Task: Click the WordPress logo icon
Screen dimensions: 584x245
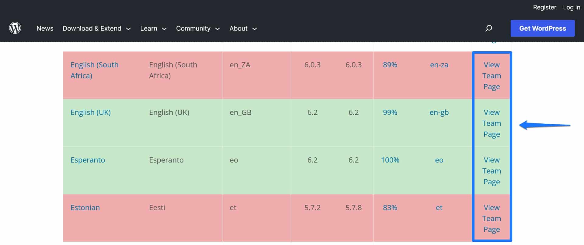Action: point(15,28)
